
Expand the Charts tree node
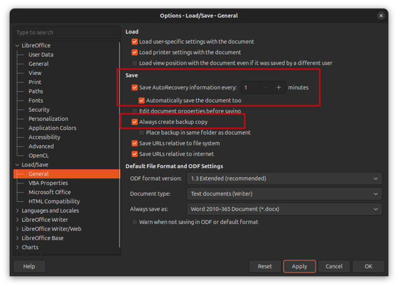click(x=17, y=247)
